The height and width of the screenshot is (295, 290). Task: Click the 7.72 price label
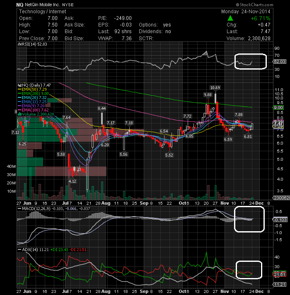[187, 116]
